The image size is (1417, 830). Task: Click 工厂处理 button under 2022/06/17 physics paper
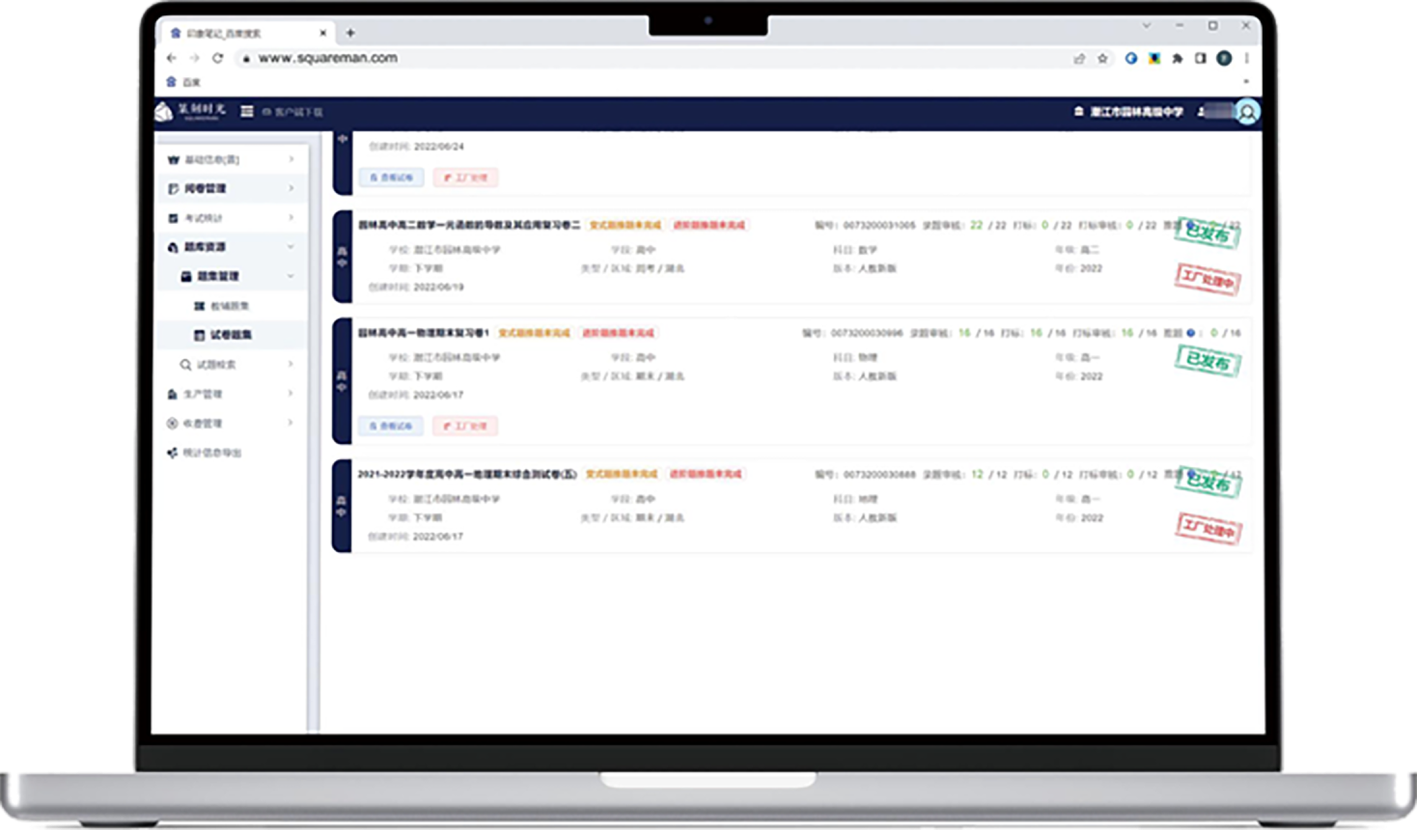(465, 426)
